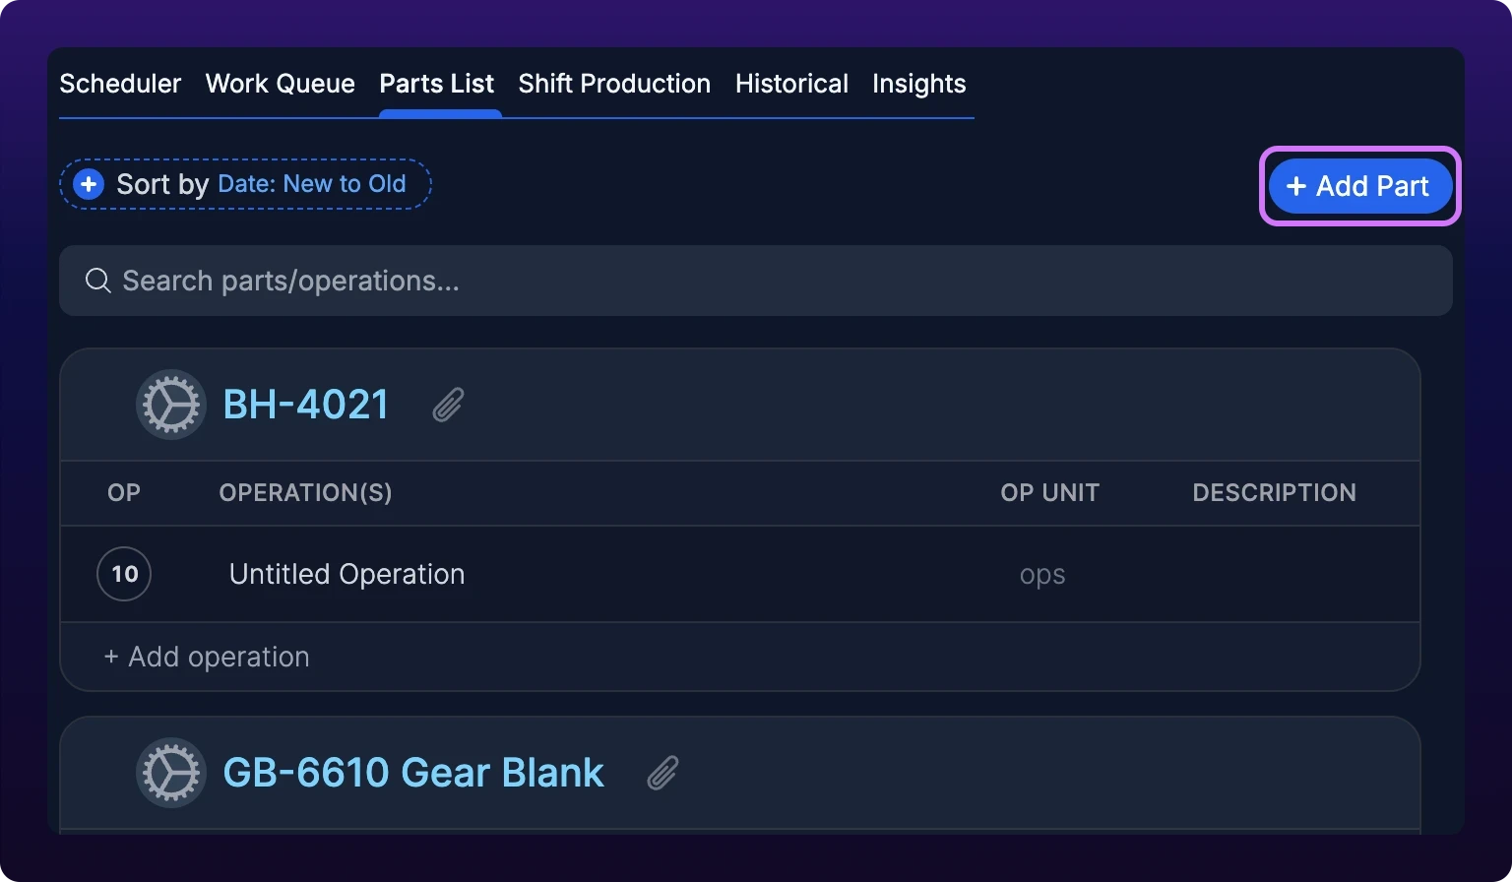Click the gear icon beside BH-4021
1512x882 pixels.
tap(171, 405)
